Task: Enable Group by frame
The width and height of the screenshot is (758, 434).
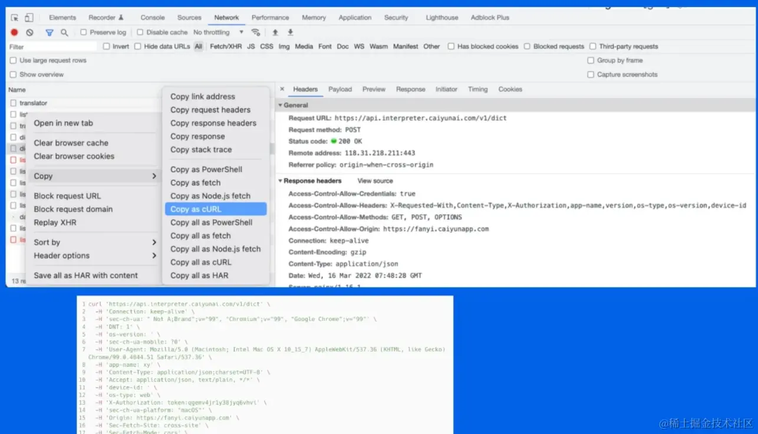Action: 591,60
